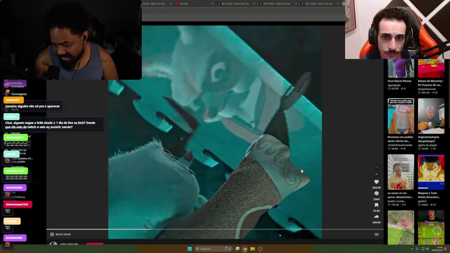The height and width of the screenshot is (253, 450).
Task: Open the aigodapple creator link
Action: [x=395, y=85]
